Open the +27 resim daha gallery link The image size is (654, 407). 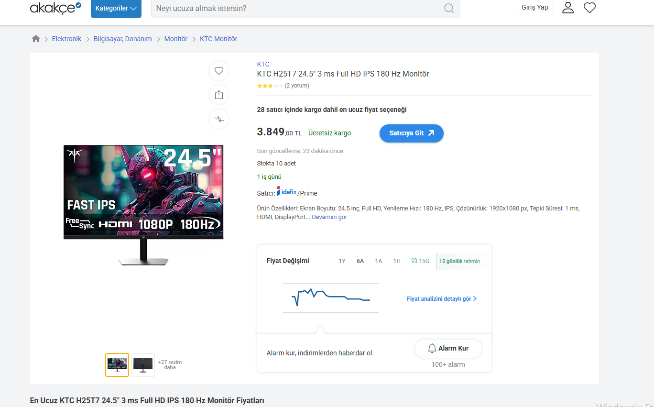coord(170,365)
